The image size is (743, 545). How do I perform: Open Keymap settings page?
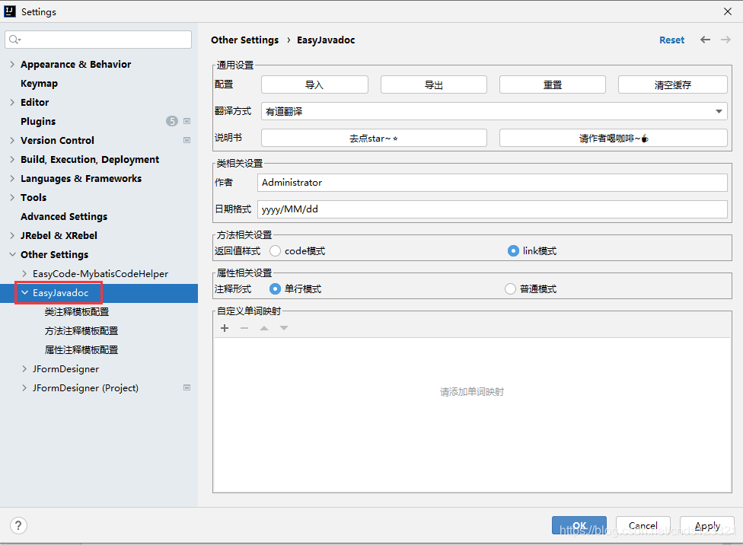pyautogui.click(x=39, y=84)
